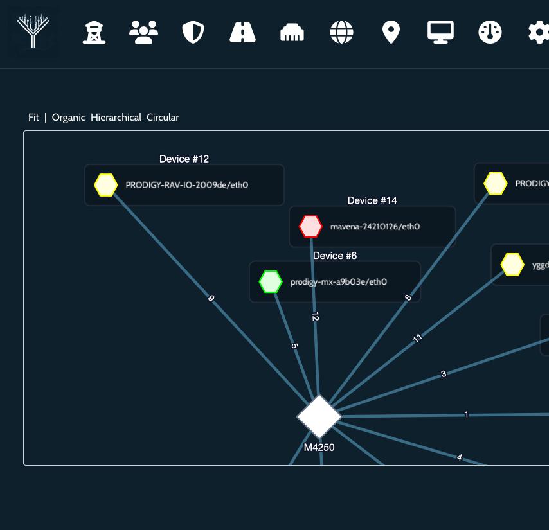Select the Circular layout option
Image resolution: width=549 pixels, height=530 pixels.
(x=163, y=118)
